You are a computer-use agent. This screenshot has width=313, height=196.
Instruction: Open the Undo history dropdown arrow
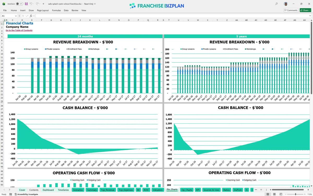click(x=34, y=4)
